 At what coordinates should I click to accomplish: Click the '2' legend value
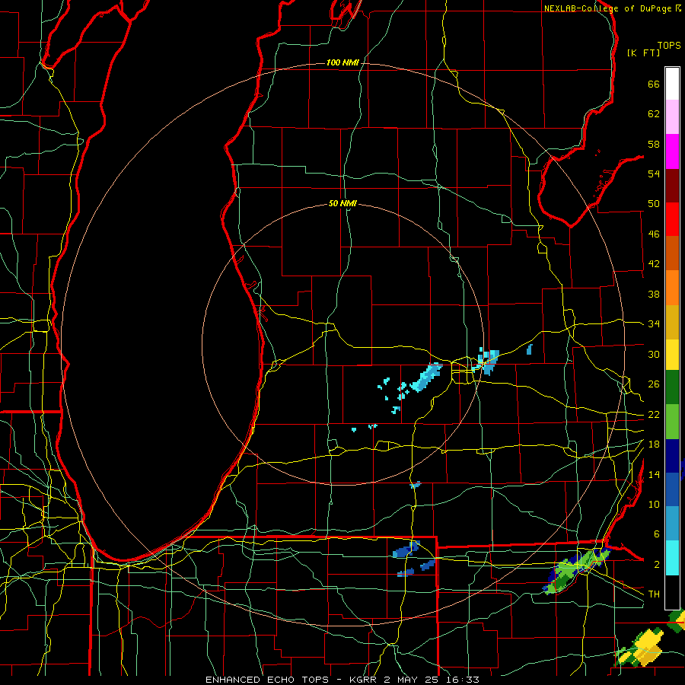[x=656, y=565]
